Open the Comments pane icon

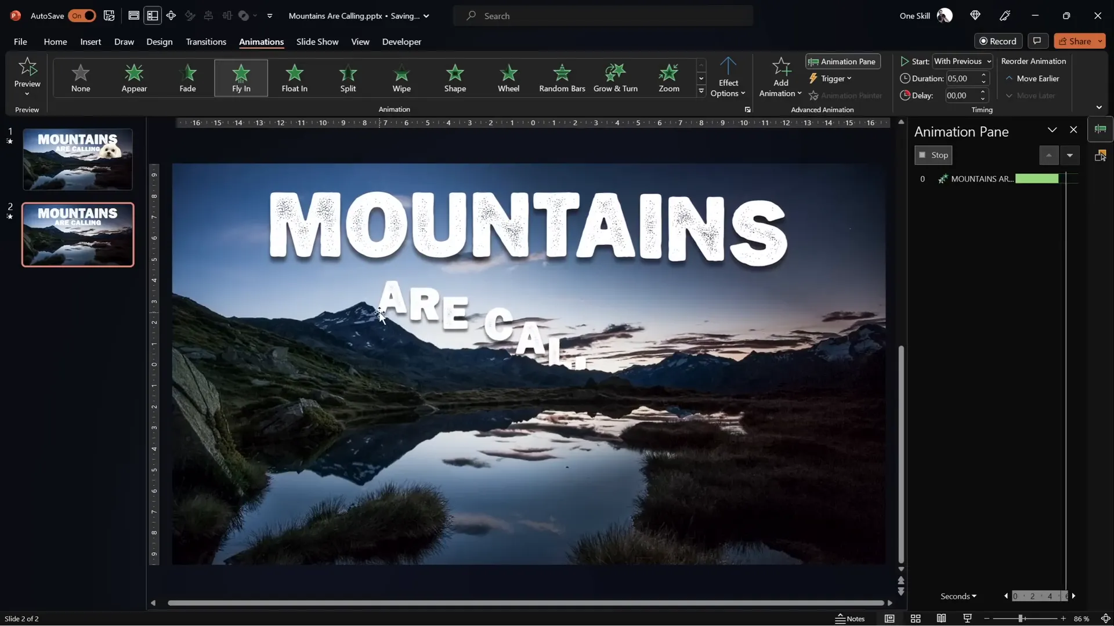pos(1038,41)
